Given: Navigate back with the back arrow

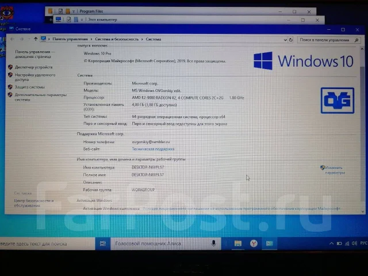Looking at the screenshot, I should (12, 39).
